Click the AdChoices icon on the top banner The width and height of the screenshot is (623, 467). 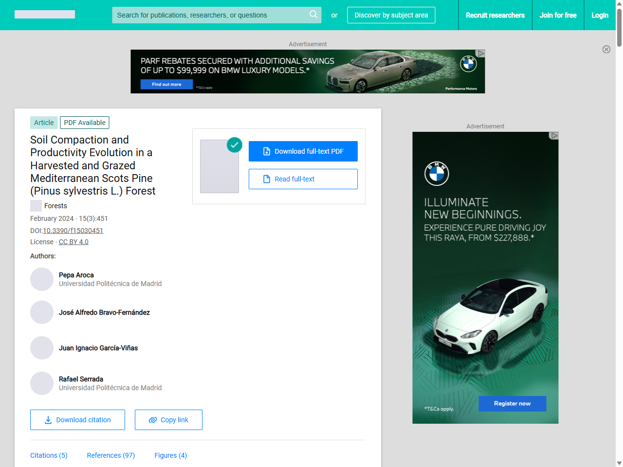point(480,54)
